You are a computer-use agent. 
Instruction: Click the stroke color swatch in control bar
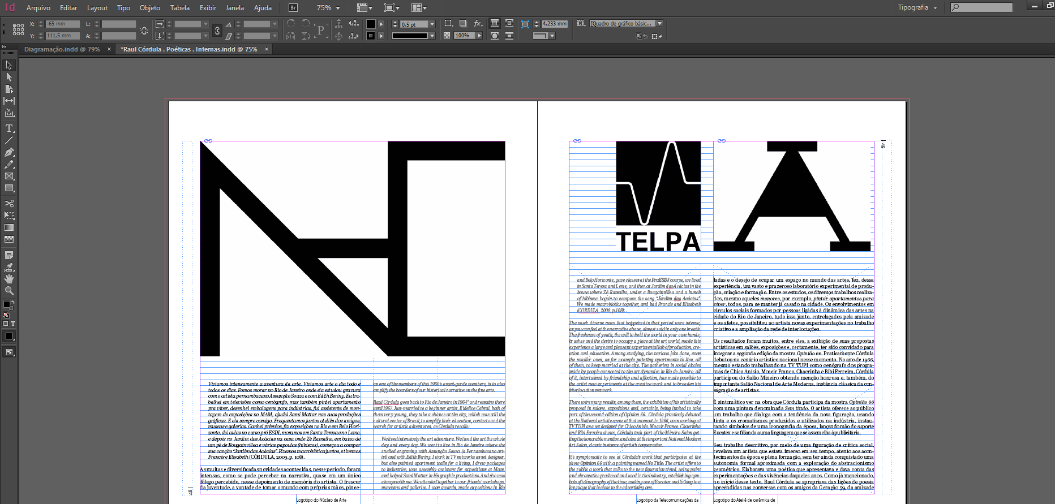pos(371,36)
